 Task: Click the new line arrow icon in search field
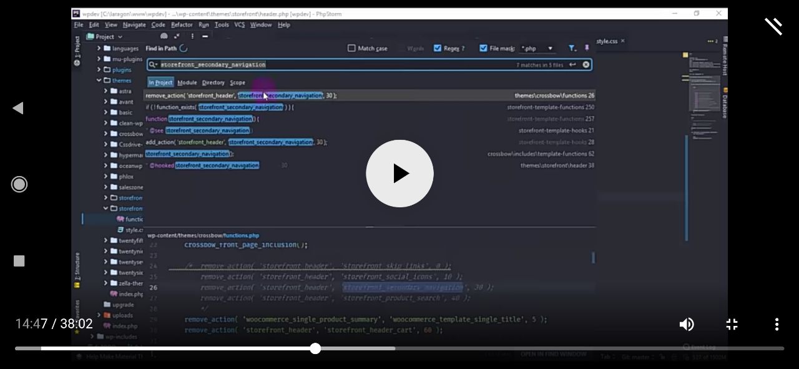click(572, 64)
